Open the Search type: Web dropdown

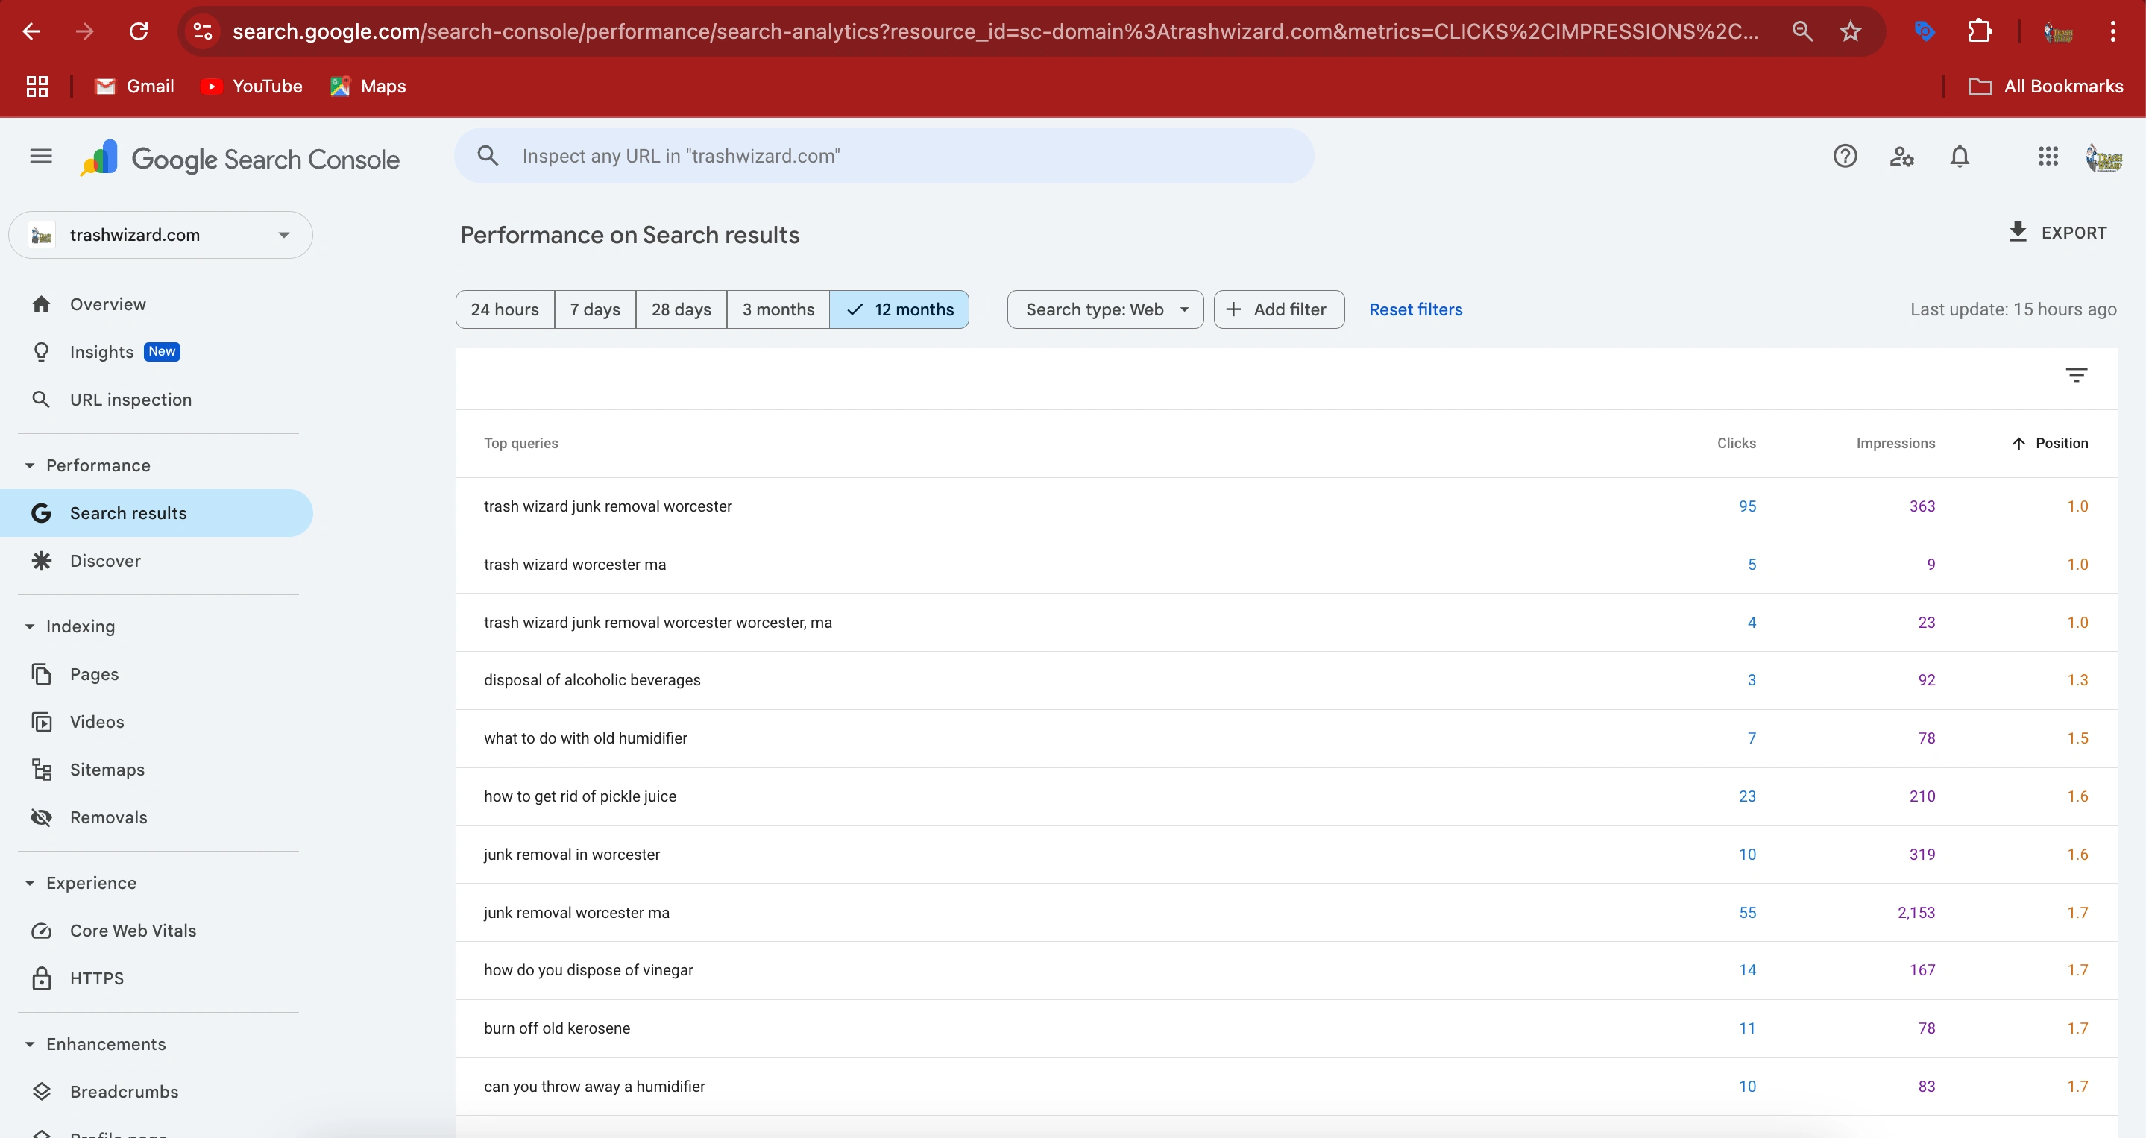(1104, 309)
